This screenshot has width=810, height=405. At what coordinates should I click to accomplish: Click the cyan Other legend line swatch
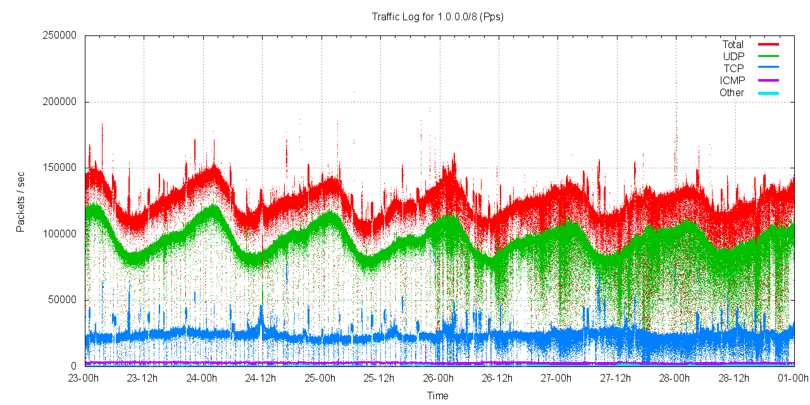click(x=768, y=93)
